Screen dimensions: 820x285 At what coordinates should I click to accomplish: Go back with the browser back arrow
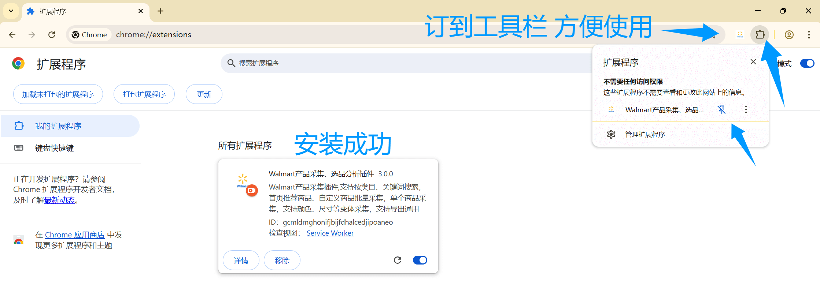click(12, 35)
